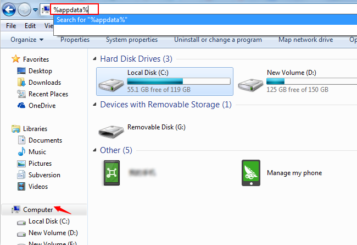This screenshot has width=357, height=245.
Task: Select Local Disk (C:) in sidebar tree
Action: click(49, 221)
